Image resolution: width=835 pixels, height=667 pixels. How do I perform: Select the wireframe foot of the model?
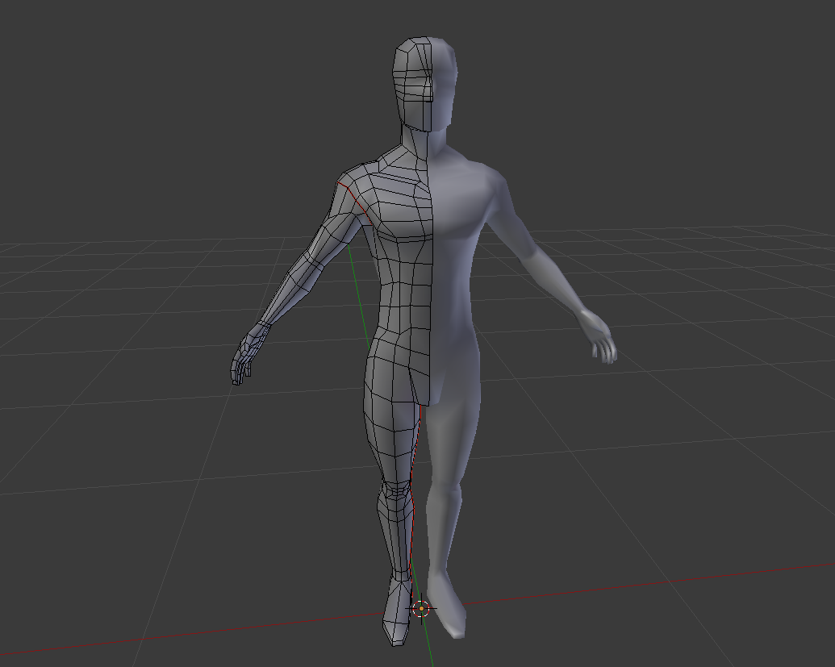(397, 611)
